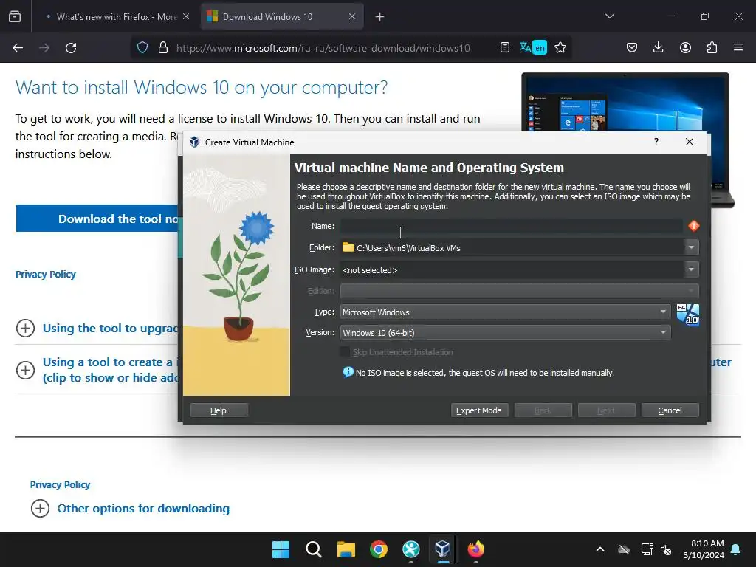Open a new tab with plus icon
This screenshot has width=756, height=567.
point(380,17)
